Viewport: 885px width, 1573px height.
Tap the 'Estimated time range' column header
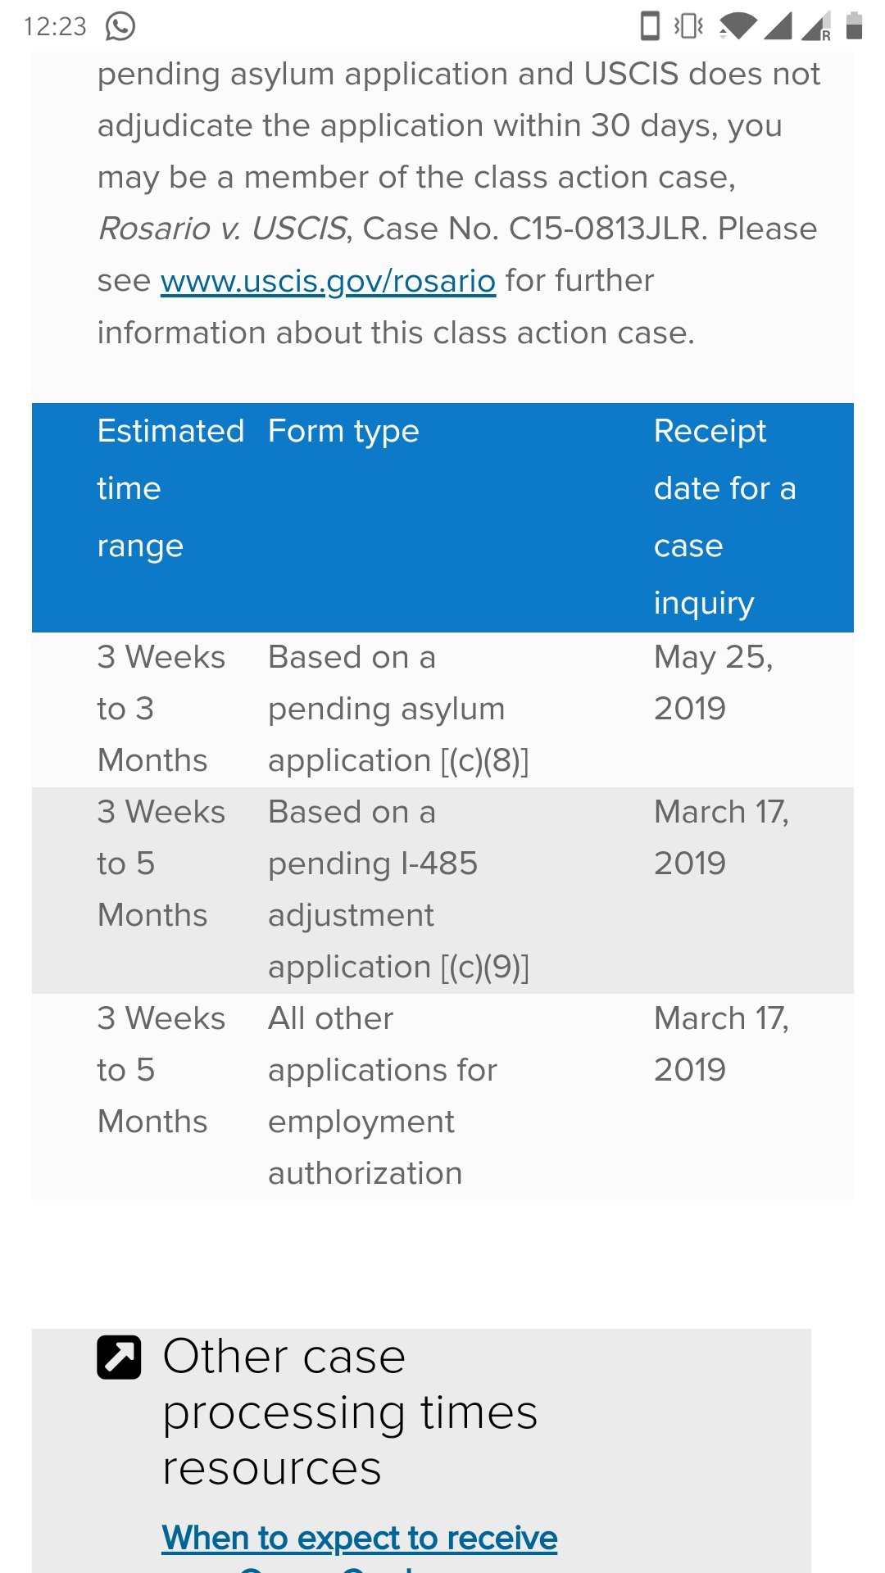(x=170, y=488)
